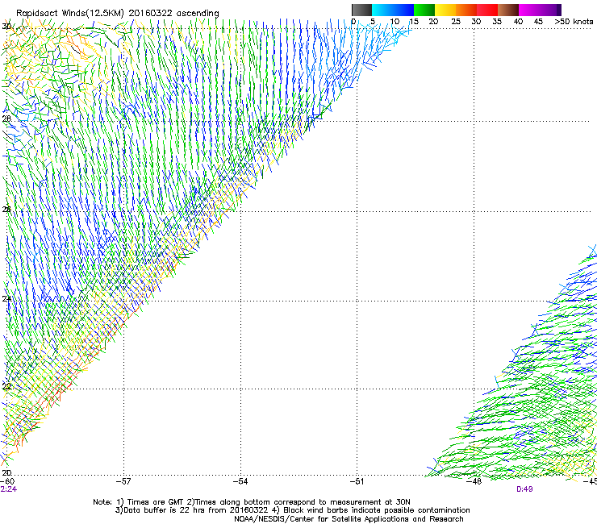
Task: Click the '-48' longitude axis label
Action: [474, 481]
